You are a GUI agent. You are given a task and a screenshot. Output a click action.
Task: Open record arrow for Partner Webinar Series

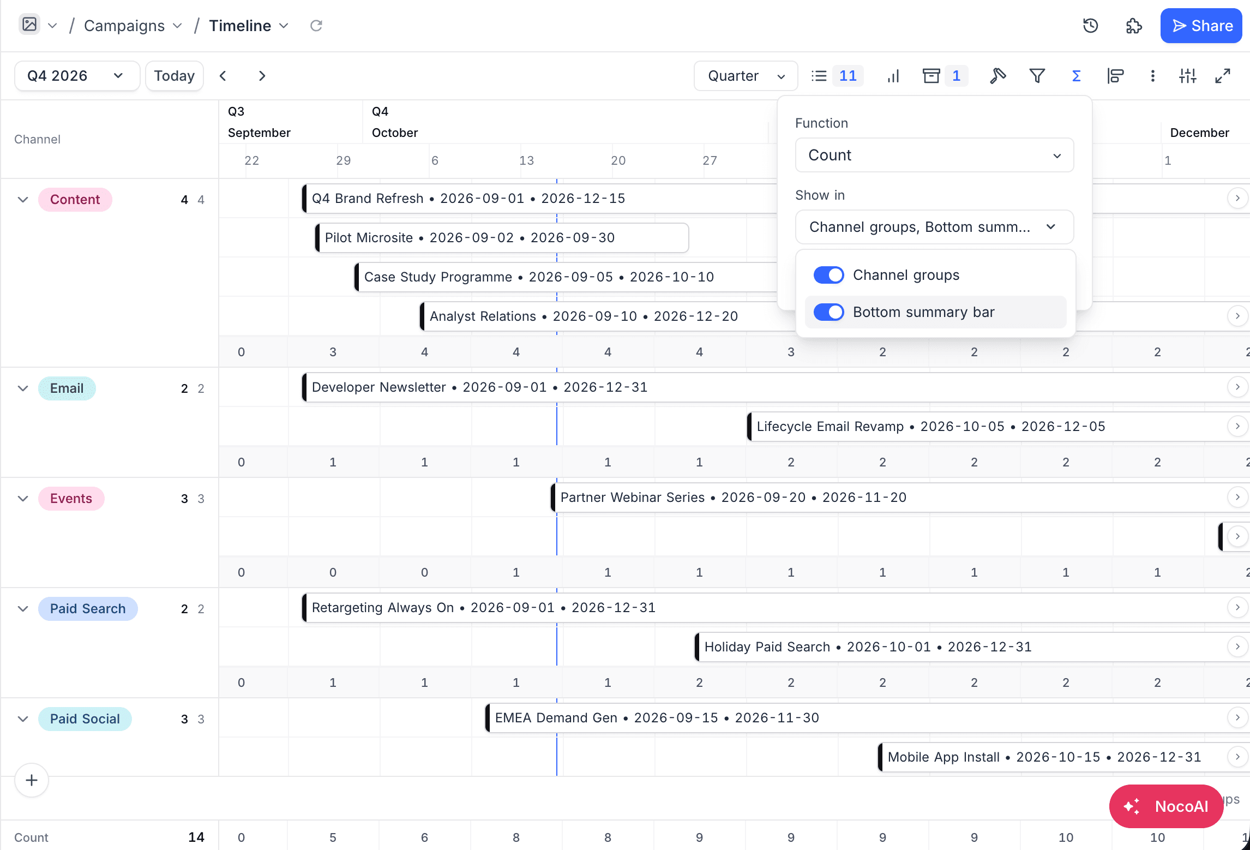(x=1237, y=497)
